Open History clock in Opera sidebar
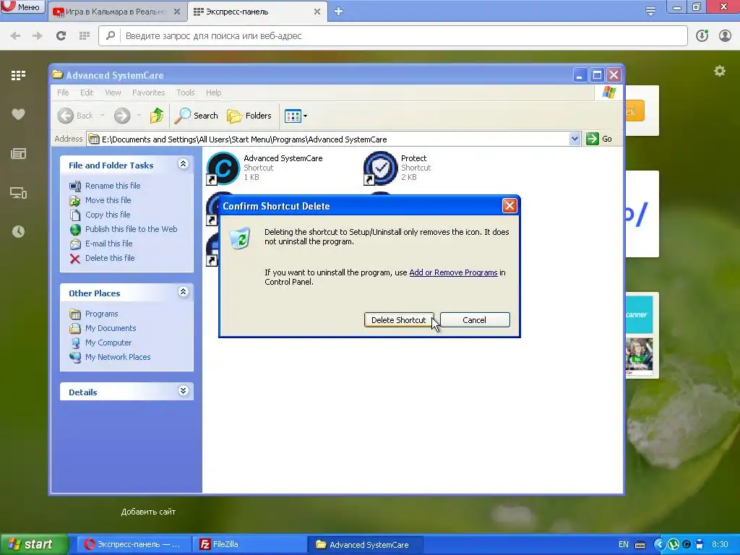740x555 pixels. (x=18, y=231)
